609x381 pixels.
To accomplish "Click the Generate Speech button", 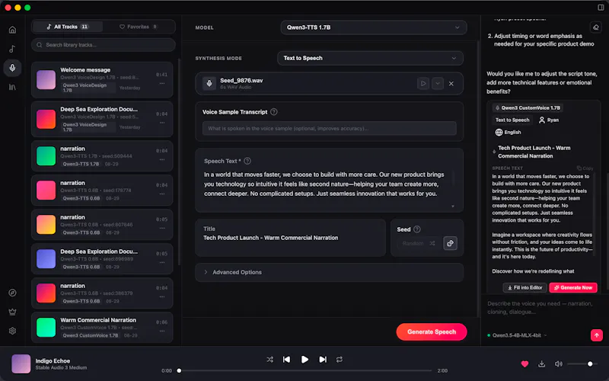I will coord(432,331).
